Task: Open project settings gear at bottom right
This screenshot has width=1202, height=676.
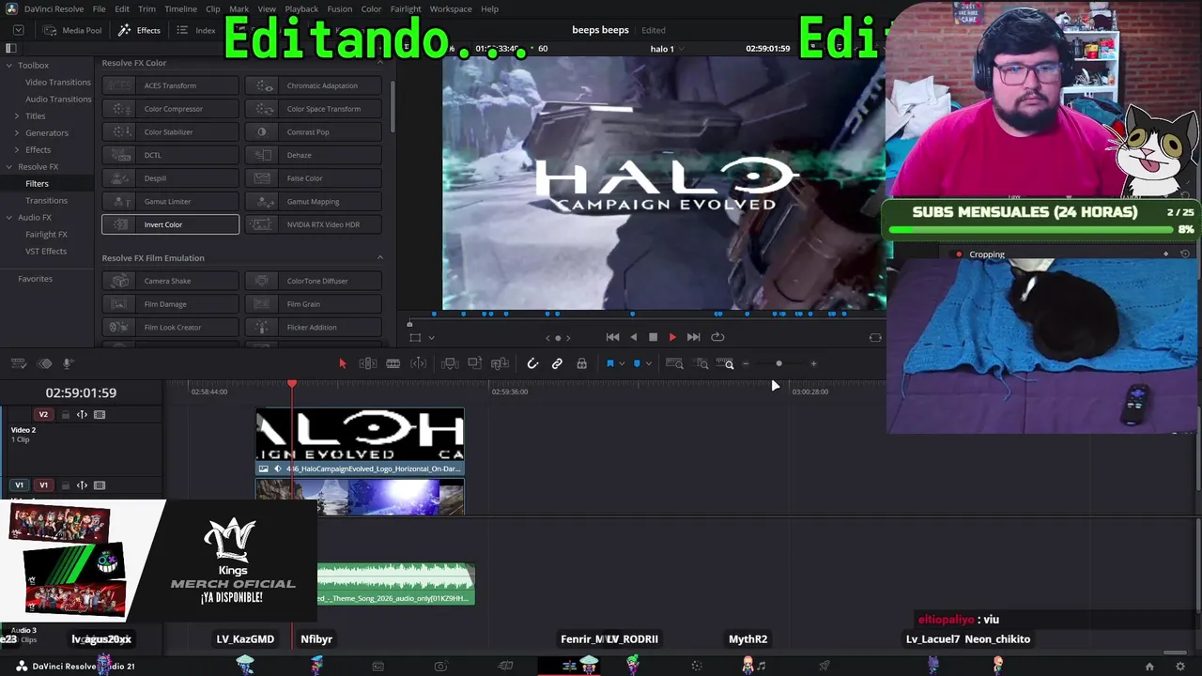Action: click(1180, 667)
